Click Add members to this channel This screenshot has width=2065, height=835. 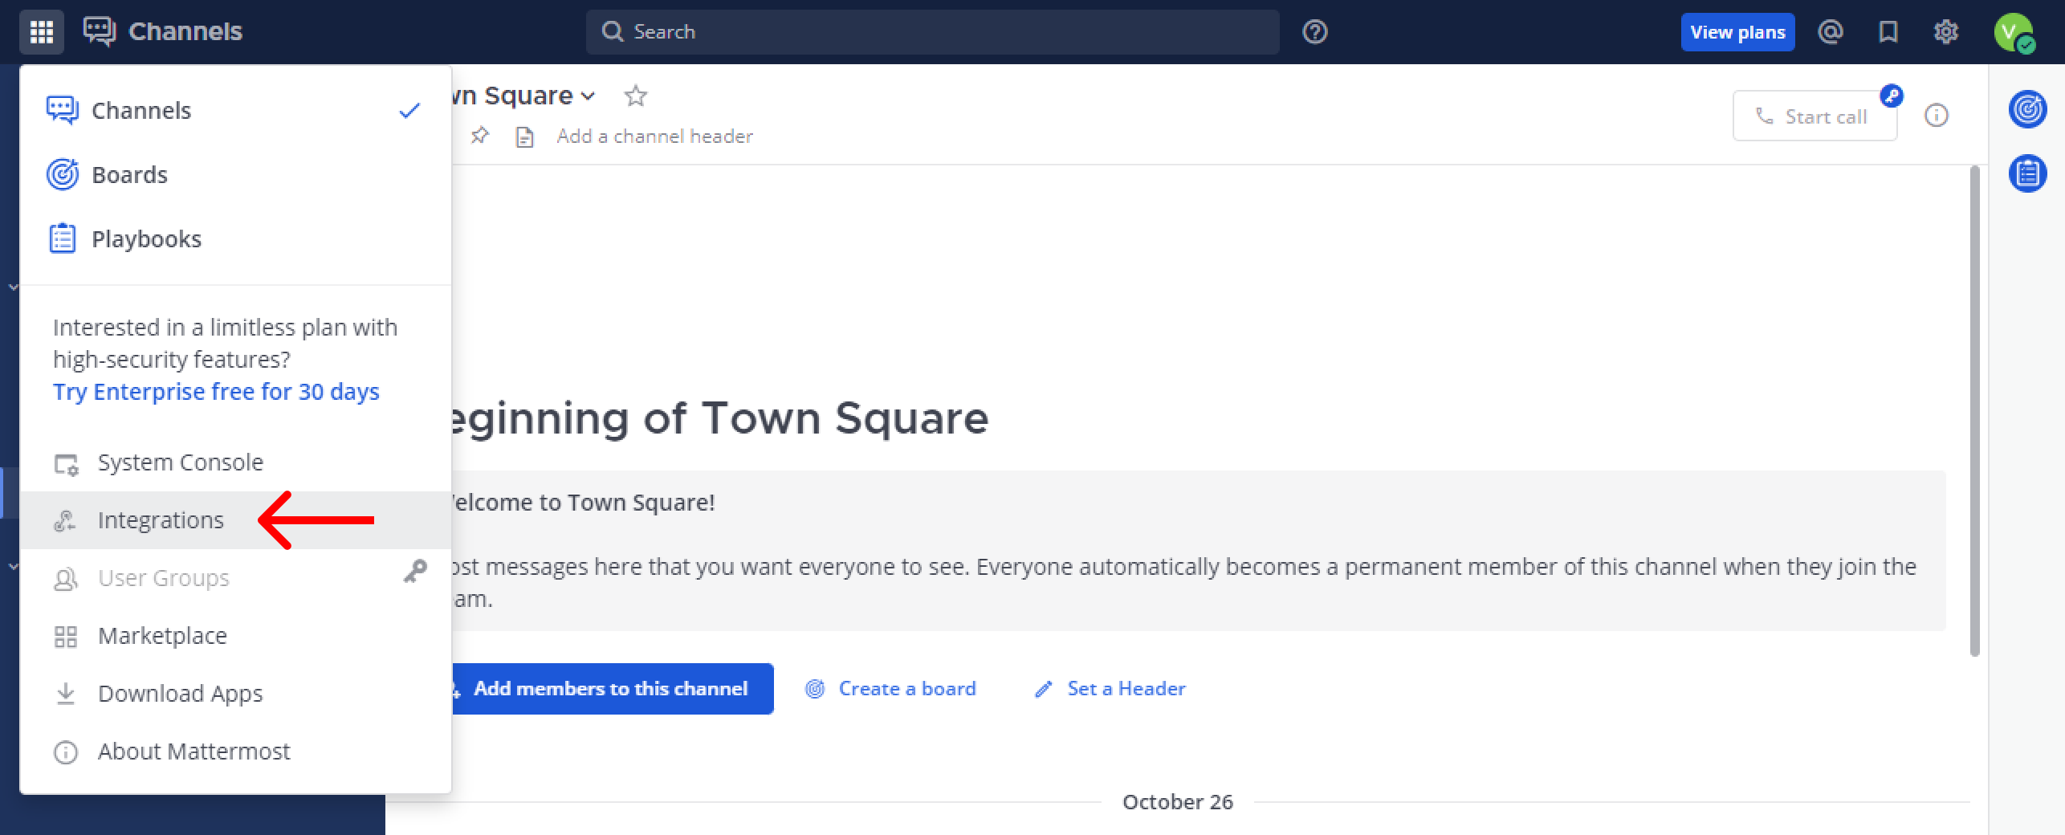coord(612,689)
